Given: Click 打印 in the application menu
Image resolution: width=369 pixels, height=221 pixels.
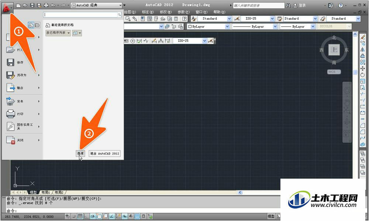Looking at the screenshot, I should coord(20,114).
